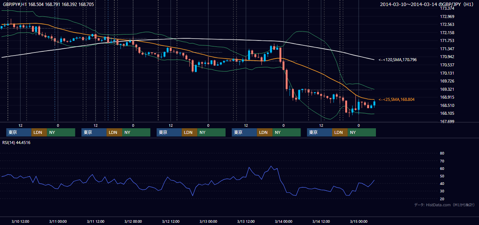Click price axis value 172.158
This screenshot has height=225, width=479.
coord(447,33)
